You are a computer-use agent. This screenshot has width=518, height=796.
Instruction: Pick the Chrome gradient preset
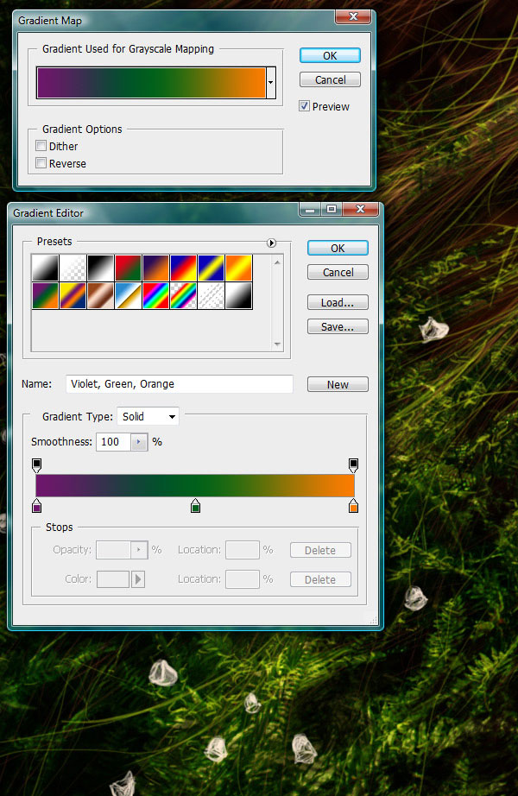click(128, 295)
